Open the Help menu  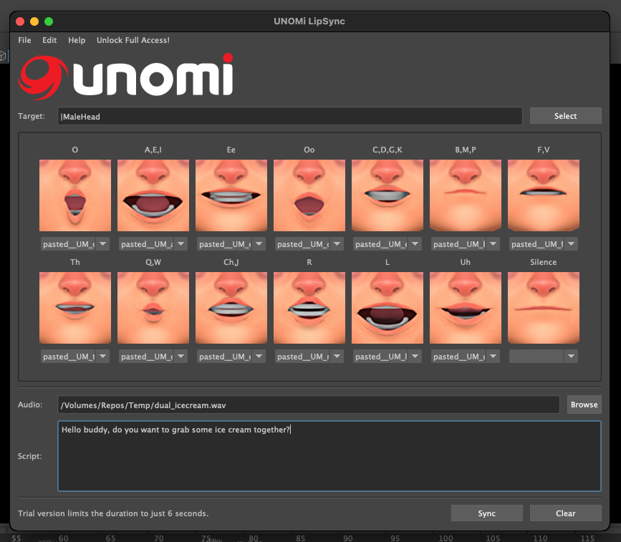click(77, 40)
